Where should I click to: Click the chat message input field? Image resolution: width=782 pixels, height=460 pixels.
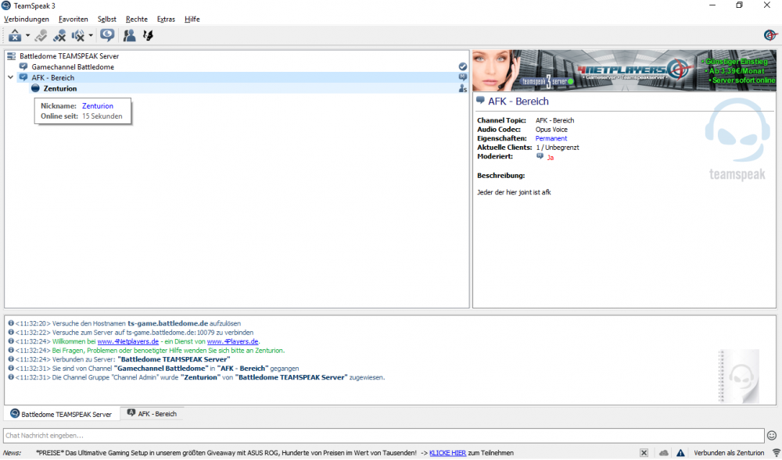[383, 436]
